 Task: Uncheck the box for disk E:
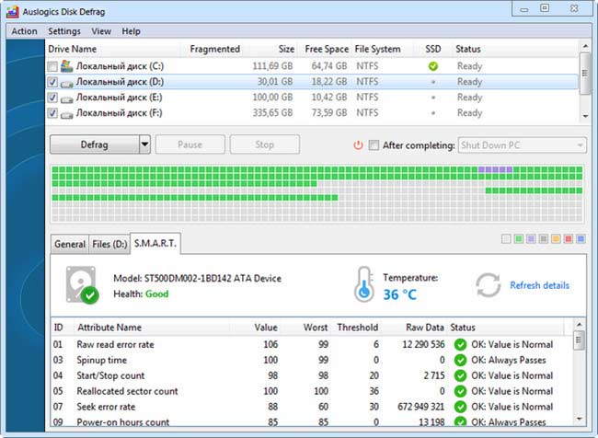click(52, 98)
